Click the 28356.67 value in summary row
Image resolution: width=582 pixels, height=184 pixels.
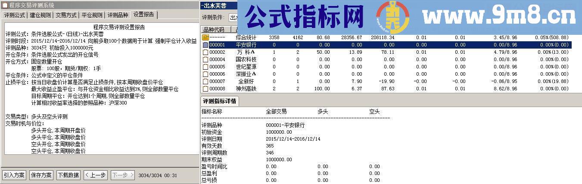(351, 37)
